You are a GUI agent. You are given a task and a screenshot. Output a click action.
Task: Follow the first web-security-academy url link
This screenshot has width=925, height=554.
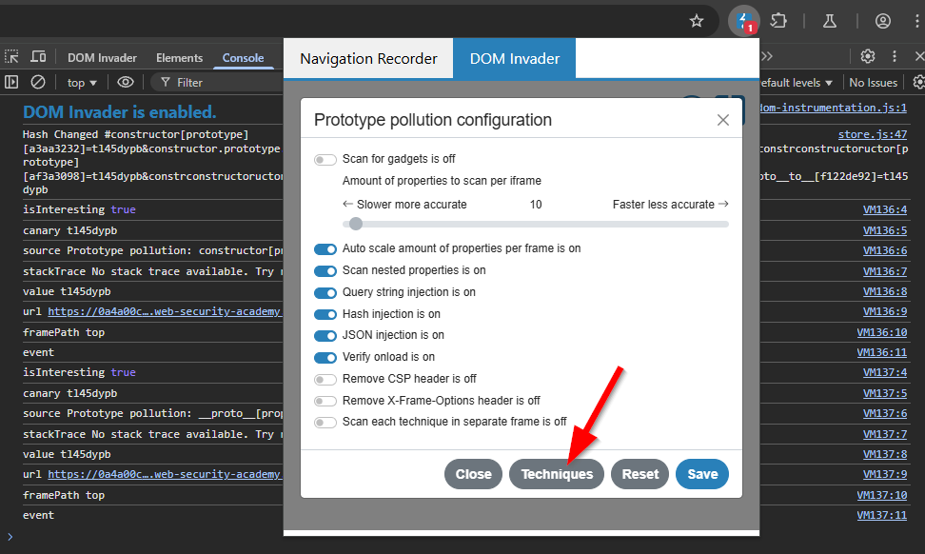click(165, 311)
